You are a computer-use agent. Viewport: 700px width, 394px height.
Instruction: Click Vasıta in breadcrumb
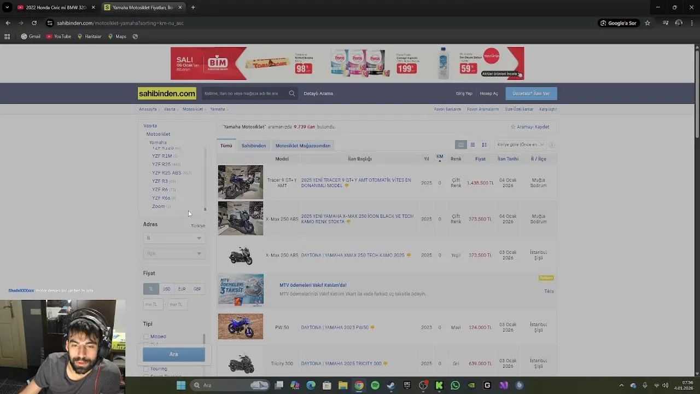pyautogui.click(x=170, y=109)
